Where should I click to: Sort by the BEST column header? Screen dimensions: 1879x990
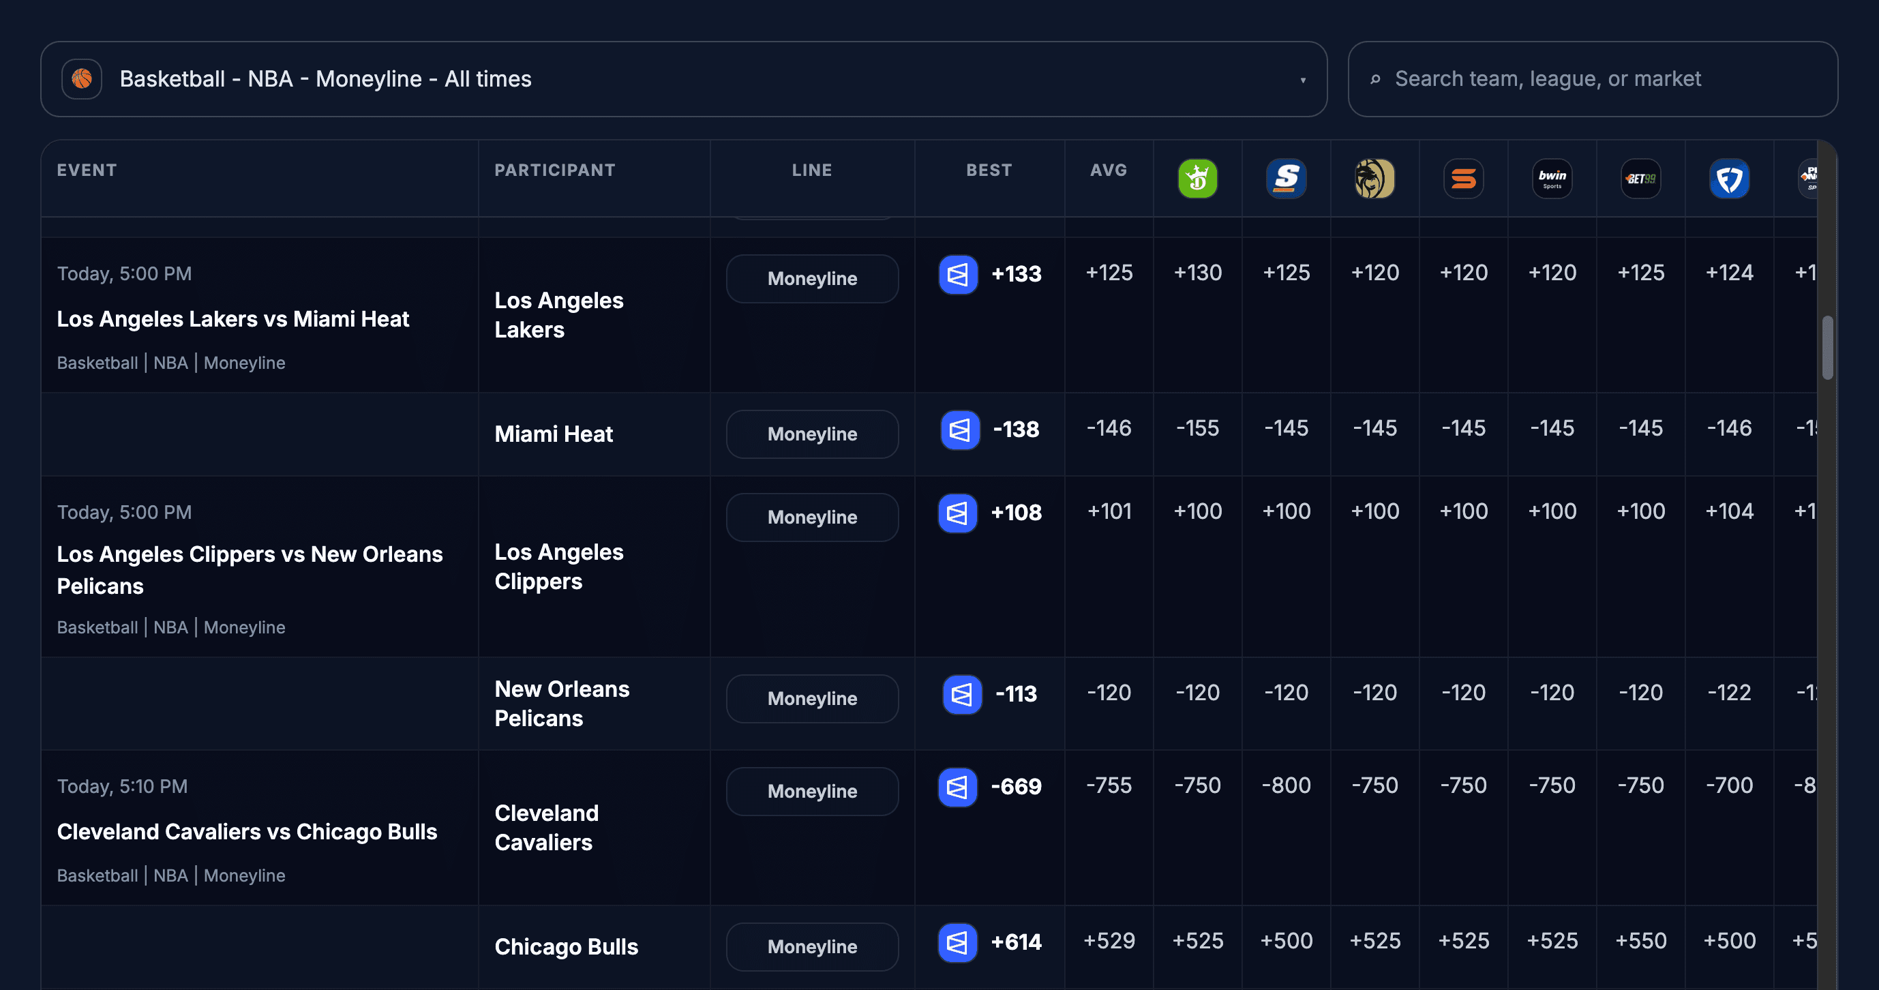click(989, 170)
